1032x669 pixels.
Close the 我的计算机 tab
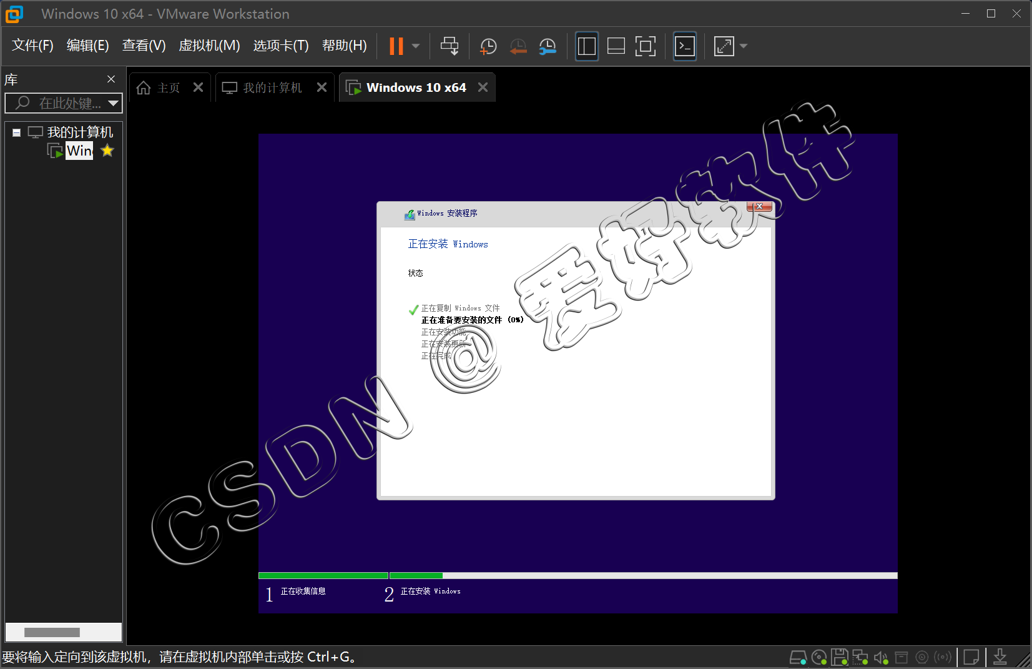pos(322,87)
